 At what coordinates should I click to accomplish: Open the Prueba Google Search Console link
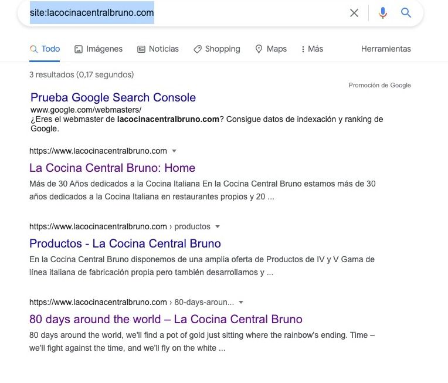(113, 97)
